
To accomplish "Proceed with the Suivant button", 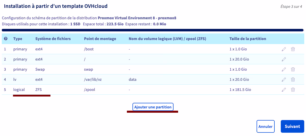I will pos(292,126).
